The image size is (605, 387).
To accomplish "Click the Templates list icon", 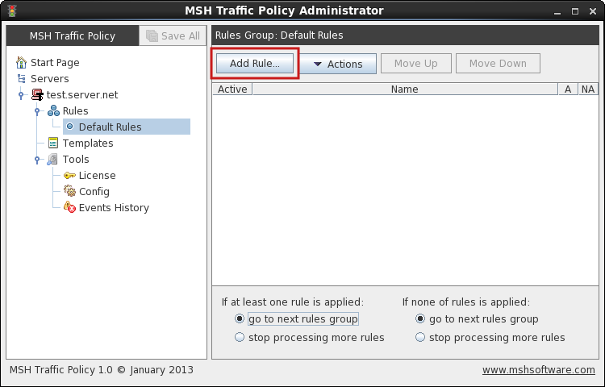I will coord(53,143).
